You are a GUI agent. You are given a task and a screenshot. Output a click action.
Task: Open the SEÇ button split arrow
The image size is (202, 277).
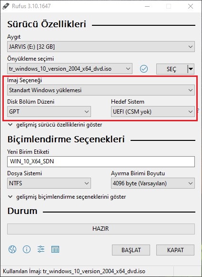[191, 69]
